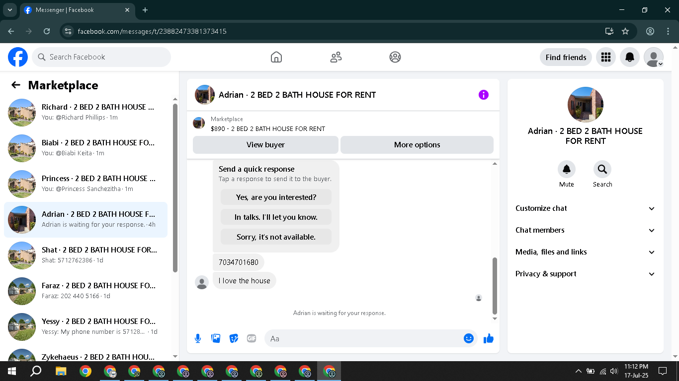This screenshot has width=679, height=381.
Task: Open the site information icon in address bar
Action: tap(69, 31)
